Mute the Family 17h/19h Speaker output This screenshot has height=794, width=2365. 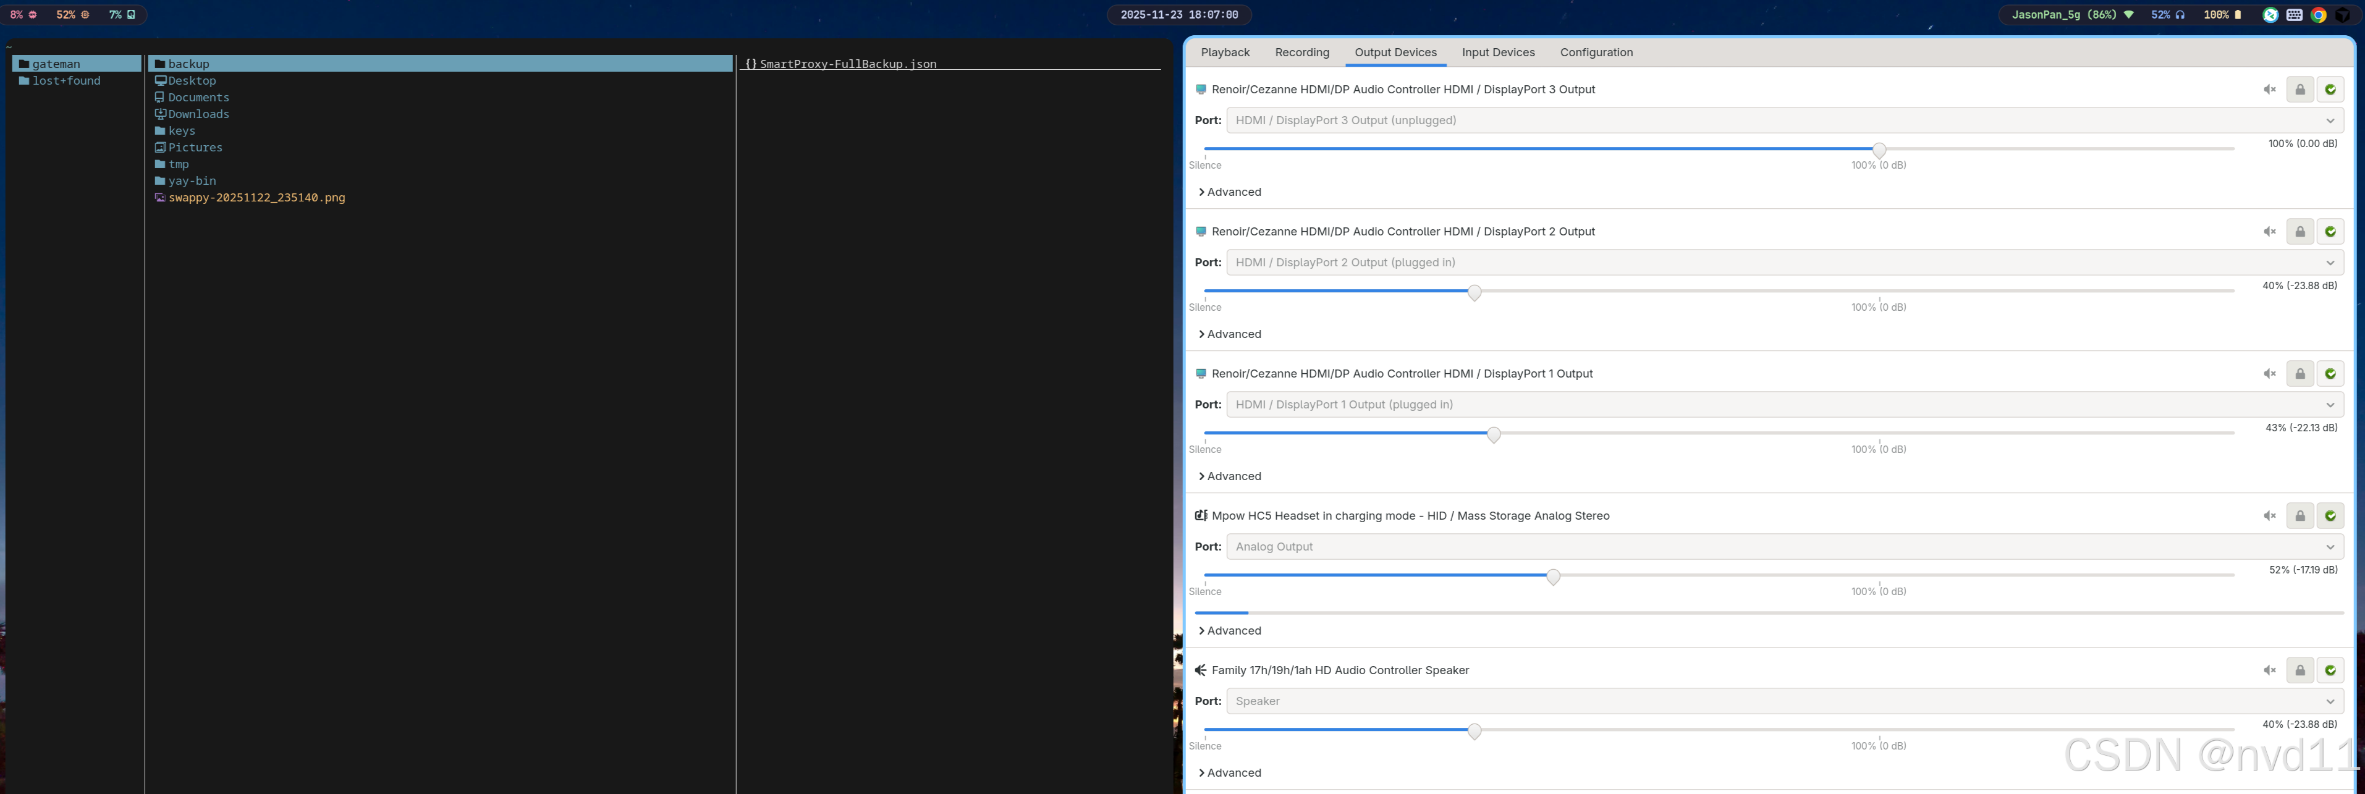point(2269,671)
